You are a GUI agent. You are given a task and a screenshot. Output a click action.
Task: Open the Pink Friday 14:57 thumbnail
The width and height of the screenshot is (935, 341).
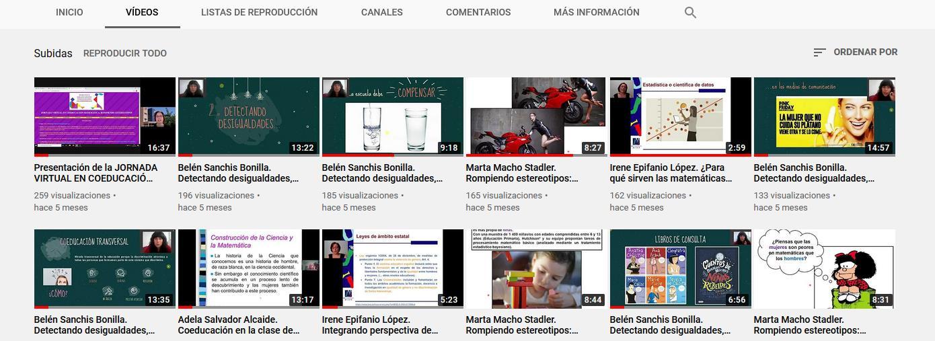[x=825, y=117]
